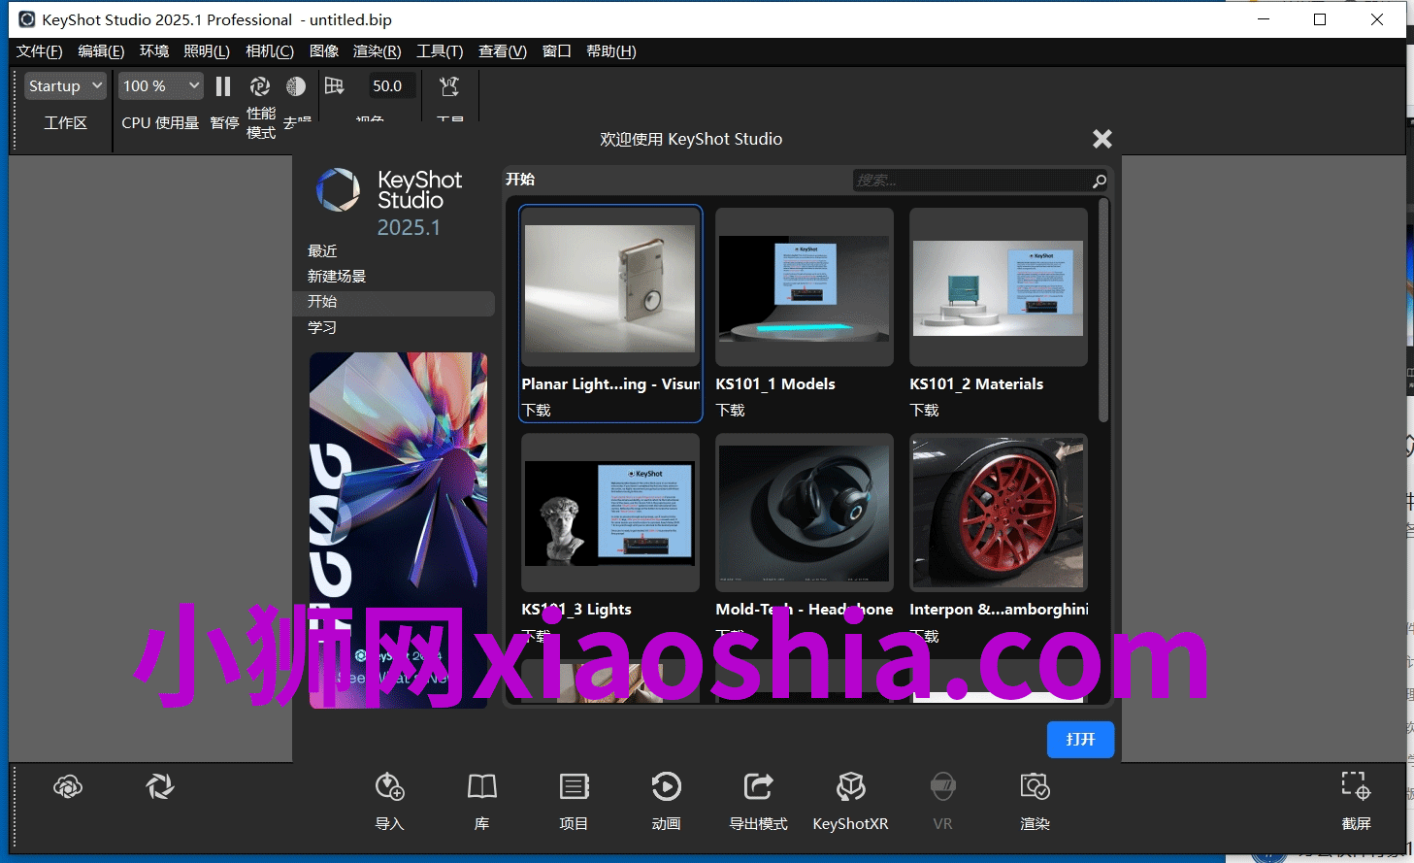Viewport: 1414px width, 863px height.
Task: Open the 动画 (Animation) panel
Action: pos(666,798)
